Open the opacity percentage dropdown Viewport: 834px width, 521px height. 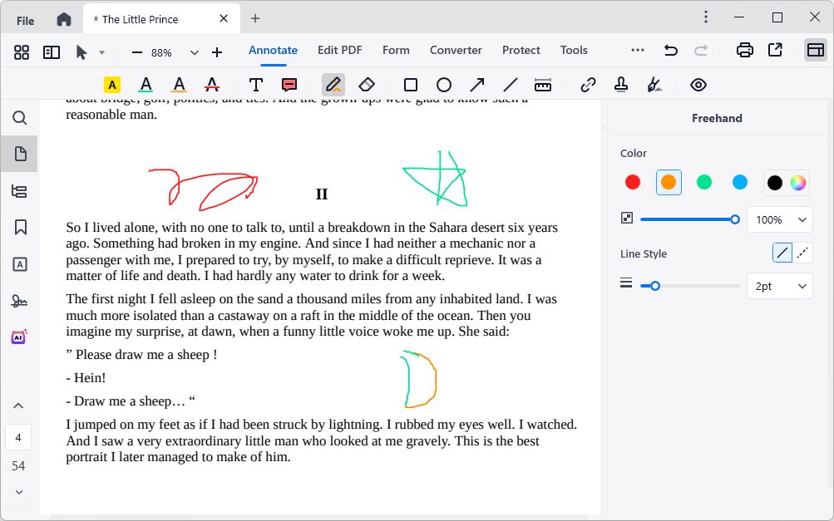[x=779, y=219]
